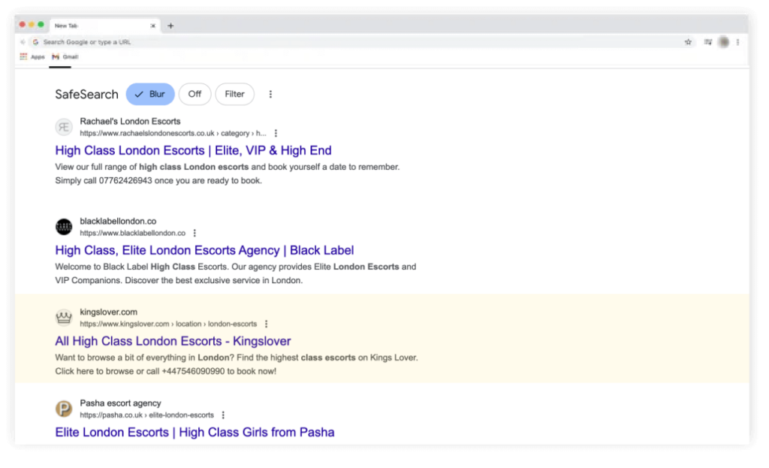Click the snippet Welcome to Black Label High Class
This screenshot has width=769, height=468.
tap(235, 273)
